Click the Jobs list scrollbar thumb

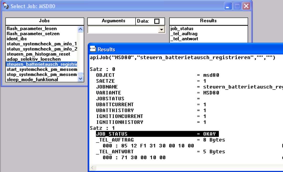pos(81,74)
